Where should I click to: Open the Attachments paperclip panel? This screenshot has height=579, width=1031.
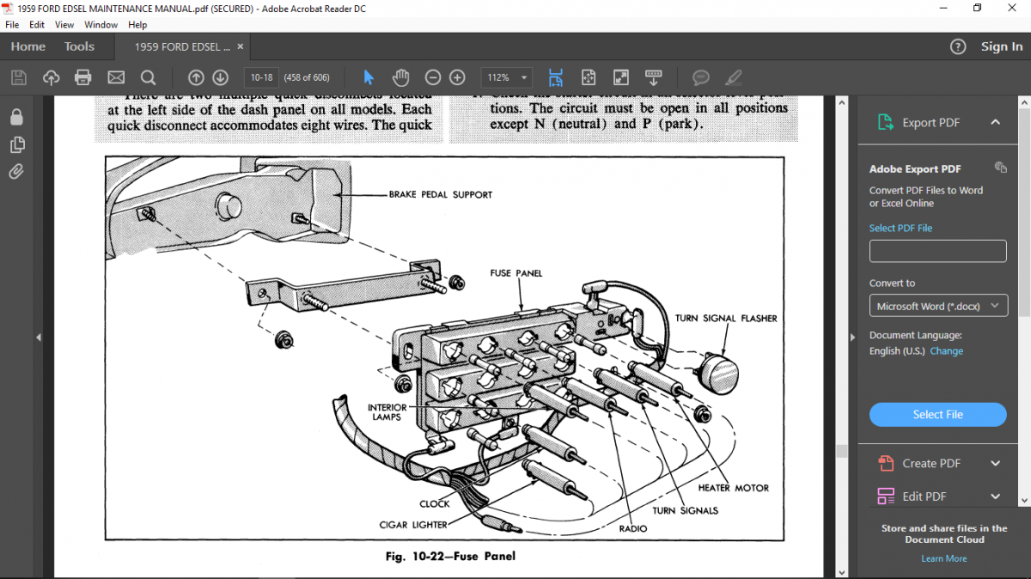click(x=16, y=171)
